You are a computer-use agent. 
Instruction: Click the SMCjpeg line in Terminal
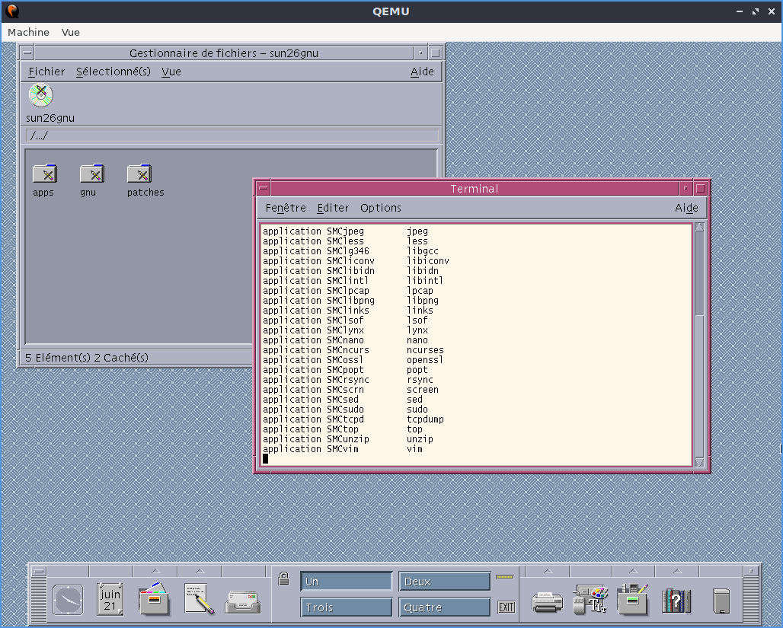pos(345,231)
